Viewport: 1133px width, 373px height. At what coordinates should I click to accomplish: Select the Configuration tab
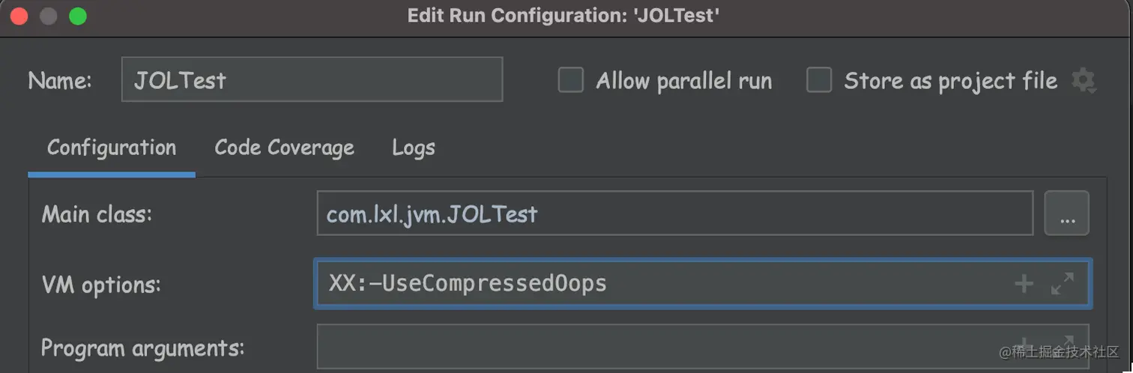click(112, 148)
